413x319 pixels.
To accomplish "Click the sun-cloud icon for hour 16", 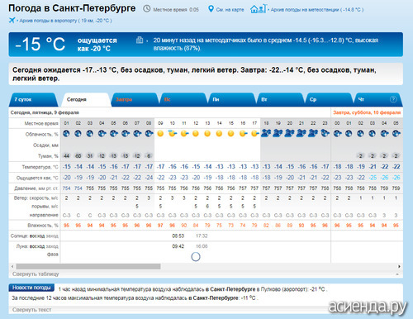I will coord(243,134).
